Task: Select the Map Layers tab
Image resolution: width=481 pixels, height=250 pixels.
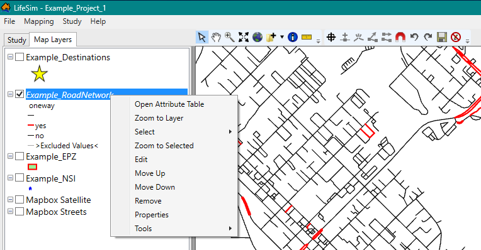Action: (x=53, y=40)
